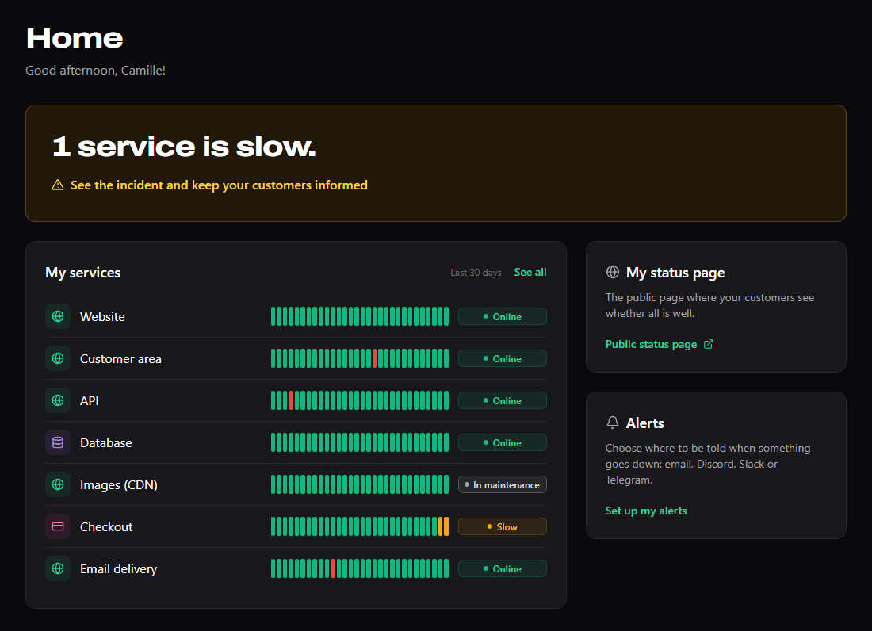Click the Customer area globe icon

click(x=58, y=358)
